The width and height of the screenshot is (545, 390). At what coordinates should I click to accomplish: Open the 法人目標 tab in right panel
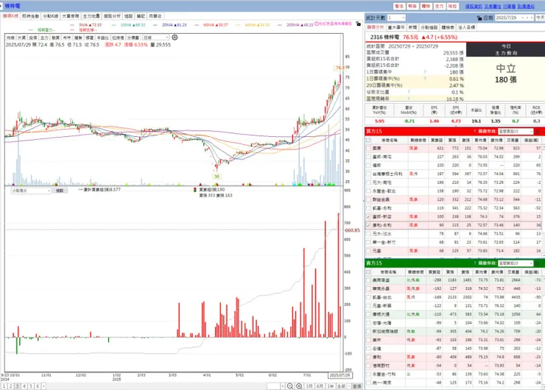point(466,27)
